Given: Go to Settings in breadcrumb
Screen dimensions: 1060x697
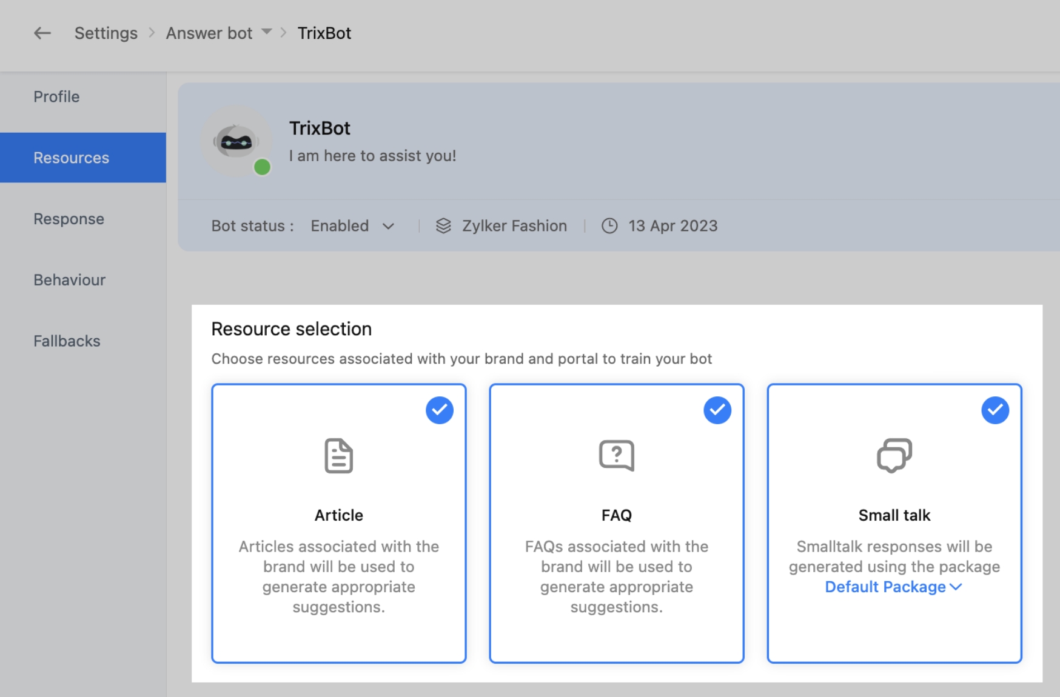Looking at the screenshot, I should point(106,33).
